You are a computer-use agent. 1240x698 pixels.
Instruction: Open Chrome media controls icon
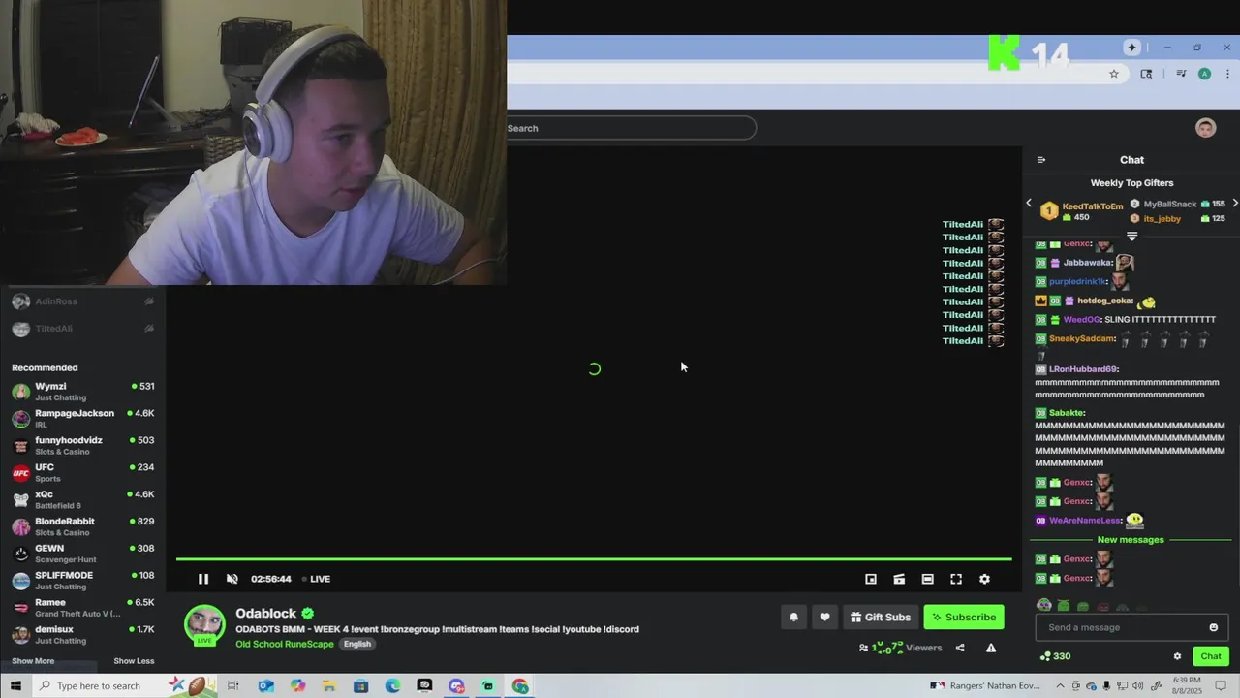[1181, 74]
